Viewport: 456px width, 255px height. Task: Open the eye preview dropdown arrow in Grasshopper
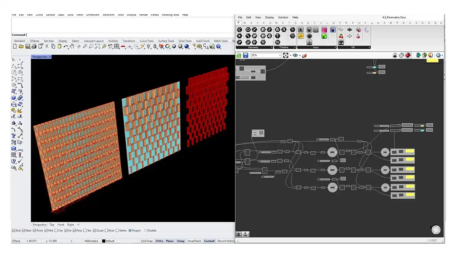pyautogui.click(x=300, y=56)
